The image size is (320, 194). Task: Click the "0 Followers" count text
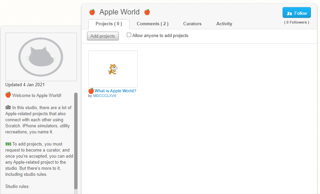[296, 23]
